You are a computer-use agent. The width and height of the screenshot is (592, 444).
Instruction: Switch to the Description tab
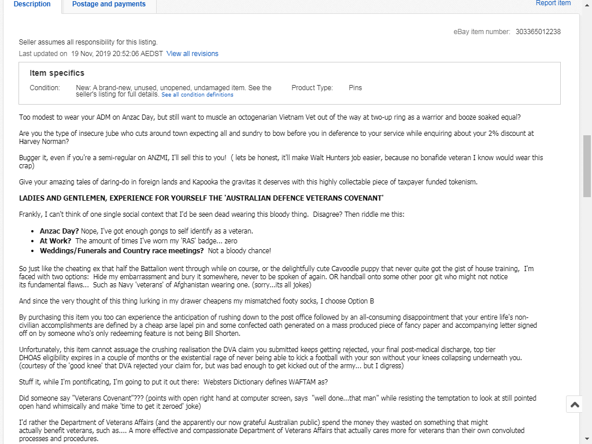coord(32,4)
